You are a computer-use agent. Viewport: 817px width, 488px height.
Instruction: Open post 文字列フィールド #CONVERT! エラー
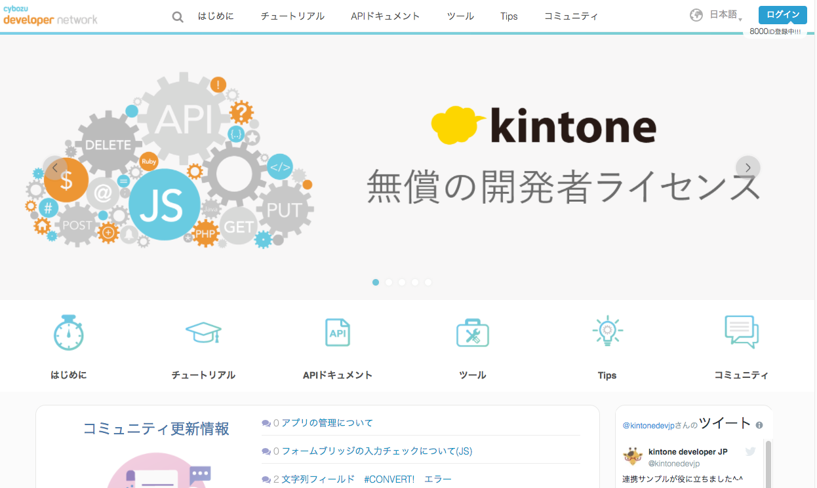[367, 479]
